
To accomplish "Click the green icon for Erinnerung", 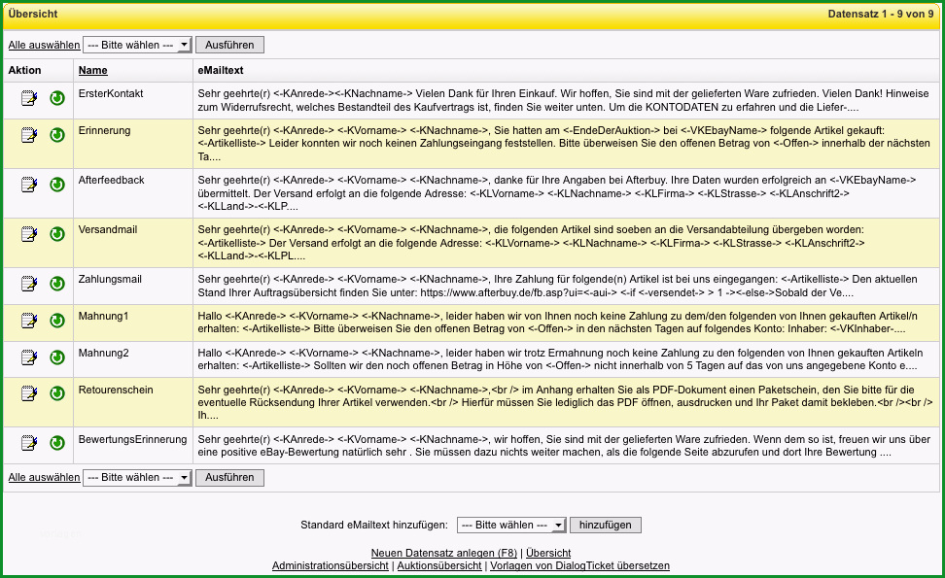I will click(x=57, y=135).
